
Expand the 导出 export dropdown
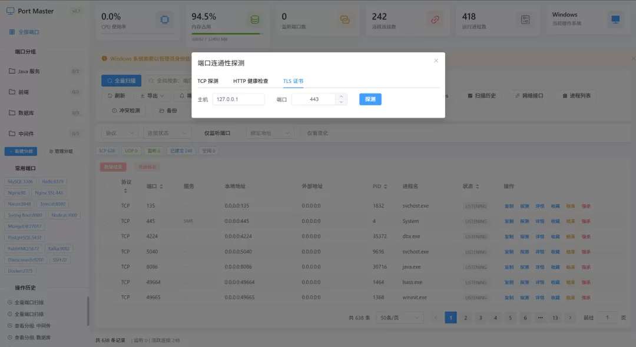[152, 96]
